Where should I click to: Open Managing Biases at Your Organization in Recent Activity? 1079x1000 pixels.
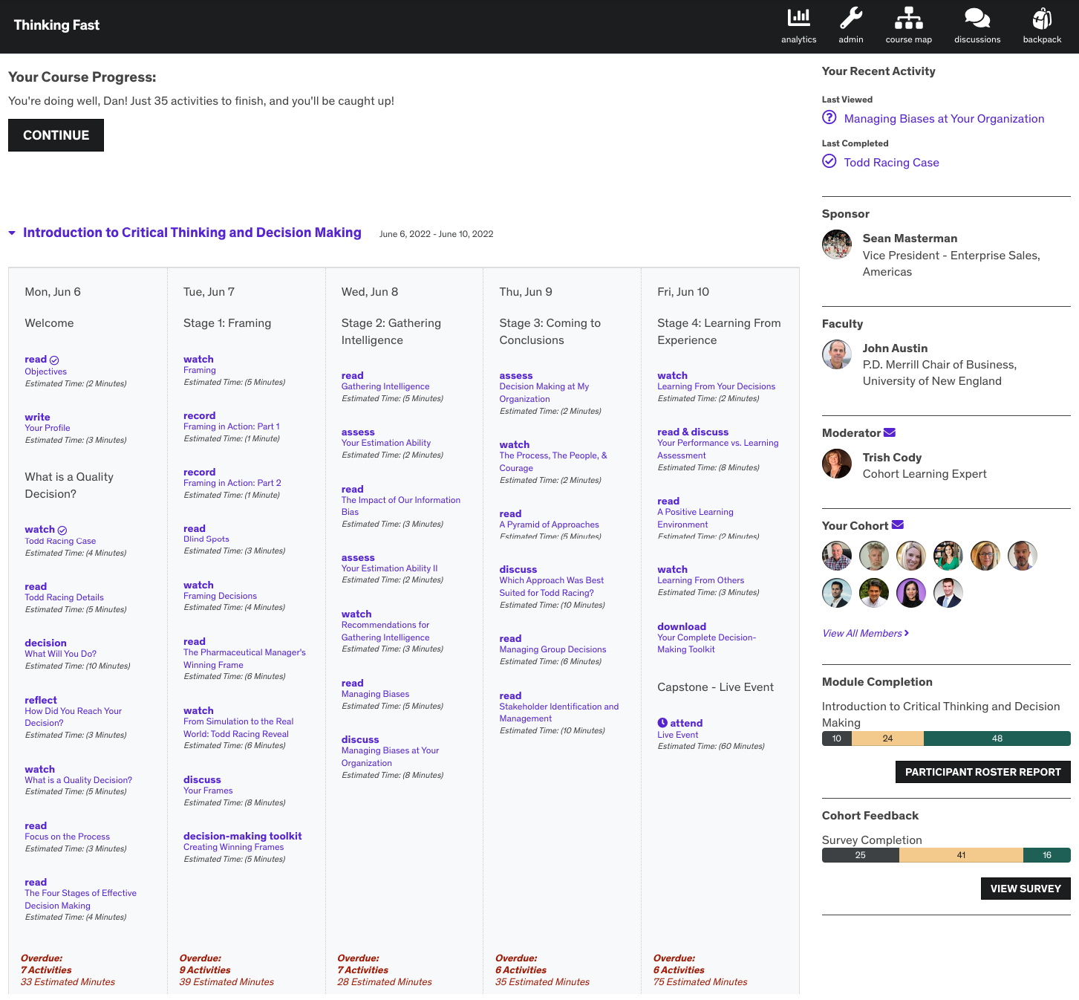(944, 118)
